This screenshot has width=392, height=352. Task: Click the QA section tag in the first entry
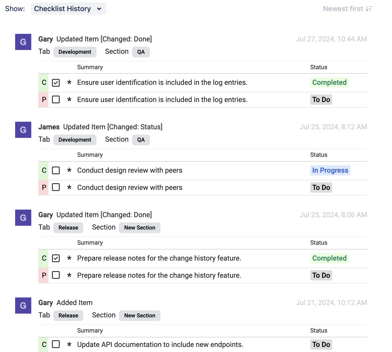click(141, 52)
